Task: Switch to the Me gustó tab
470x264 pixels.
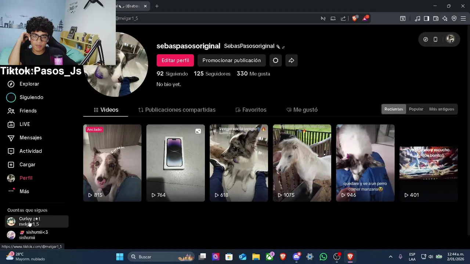Action: click(302, 110)
